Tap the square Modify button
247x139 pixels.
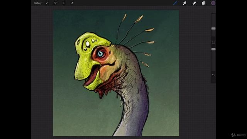pyautogui.click(x=213, y=42)
